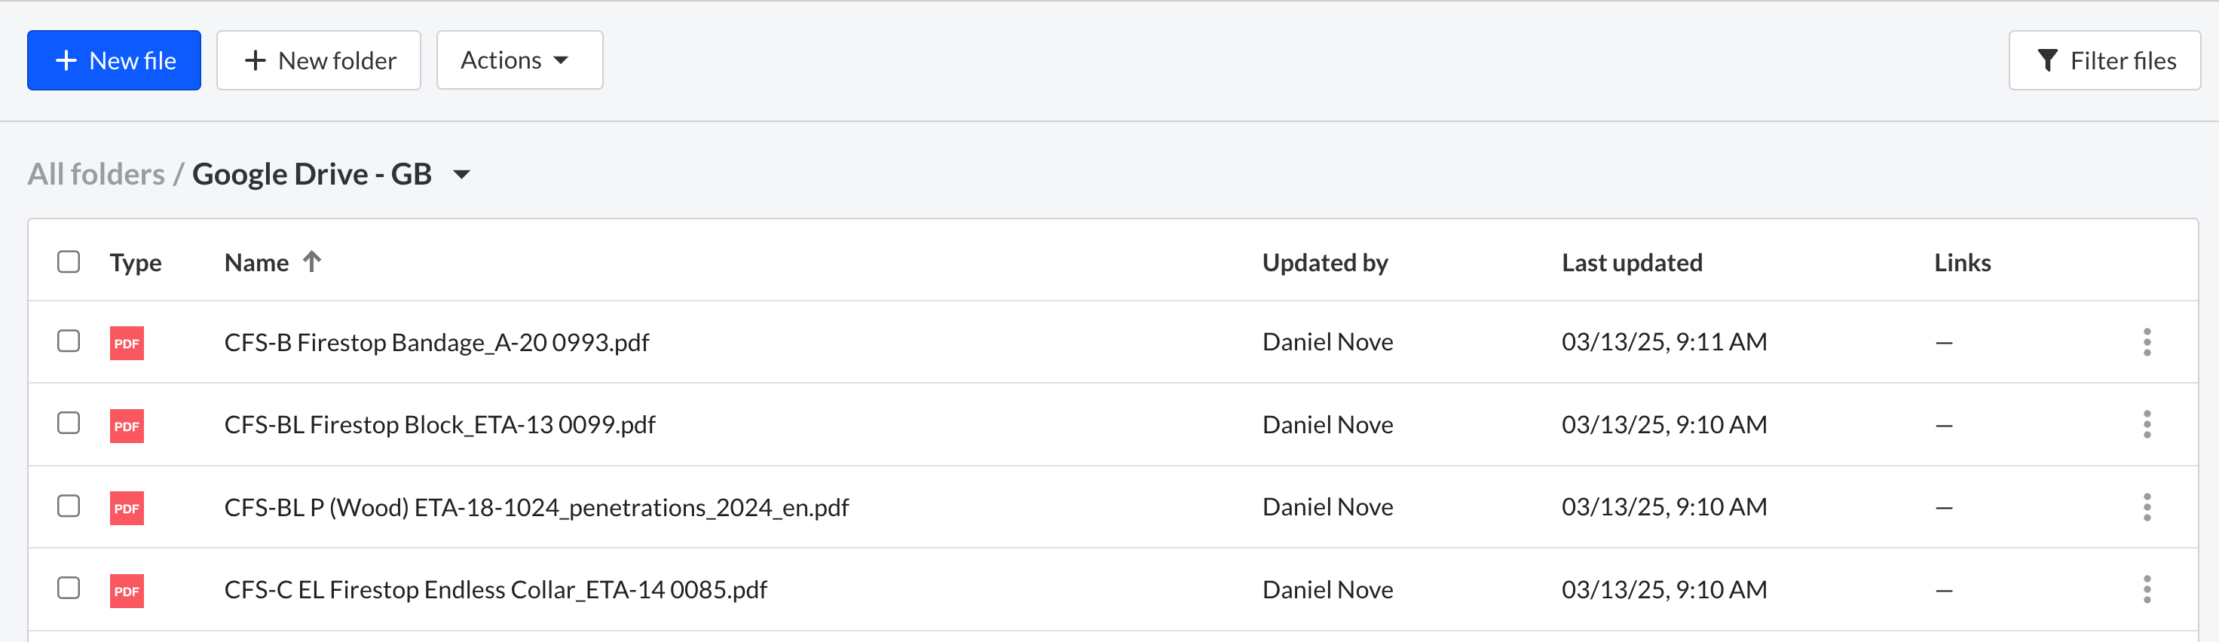
Task: Open kebab menu for CFS-B Firestop Bandage file
Action: 2147,341
